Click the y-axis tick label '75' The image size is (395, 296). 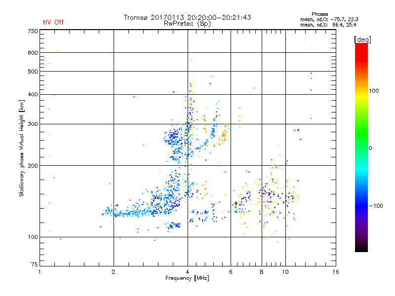(35, 264)
